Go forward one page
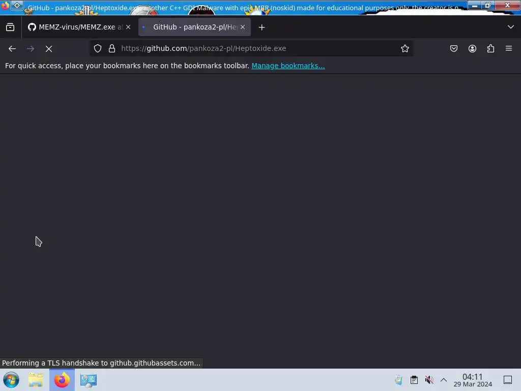 (x=31, y=48)
